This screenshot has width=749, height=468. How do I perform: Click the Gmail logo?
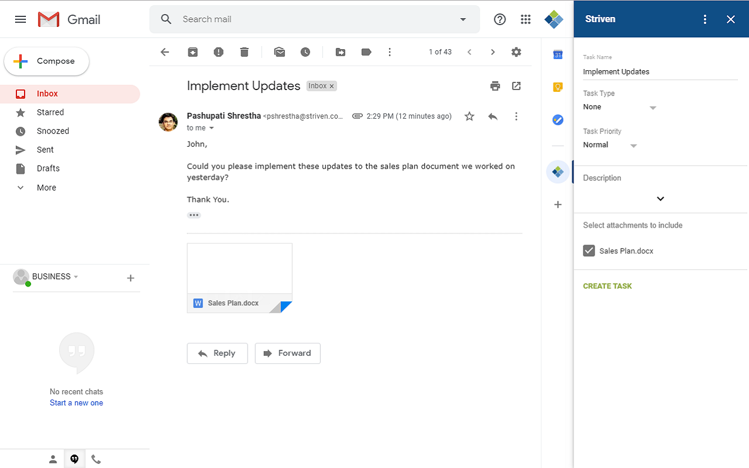(69, 19)
